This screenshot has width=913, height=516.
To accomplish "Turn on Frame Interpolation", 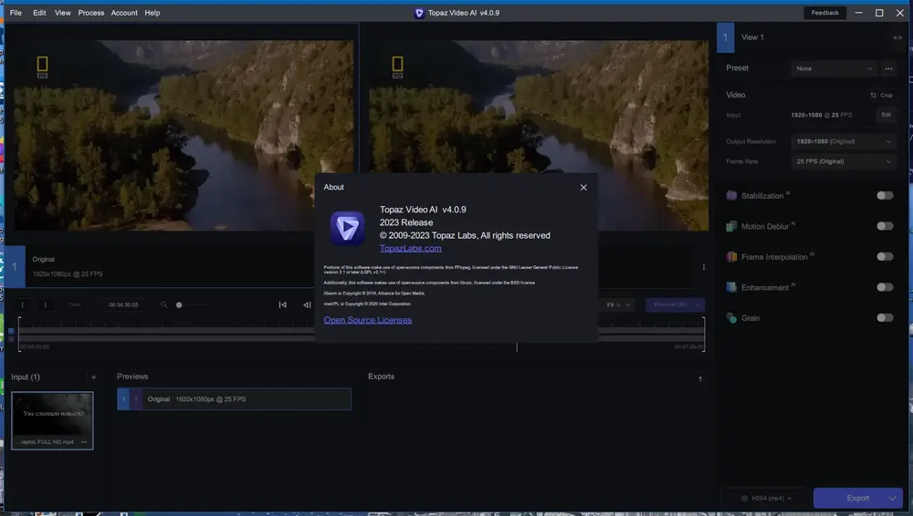I will click(x=885, y=256).
